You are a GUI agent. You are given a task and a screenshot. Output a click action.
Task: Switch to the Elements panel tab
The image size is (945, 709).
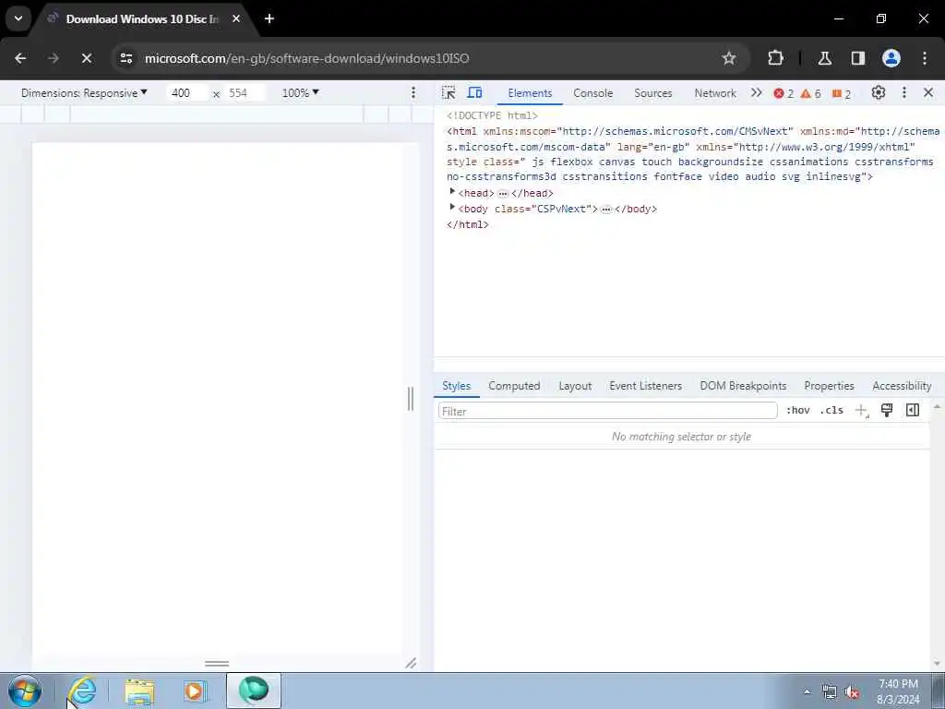pyautogui.click(x=530, y=93)
